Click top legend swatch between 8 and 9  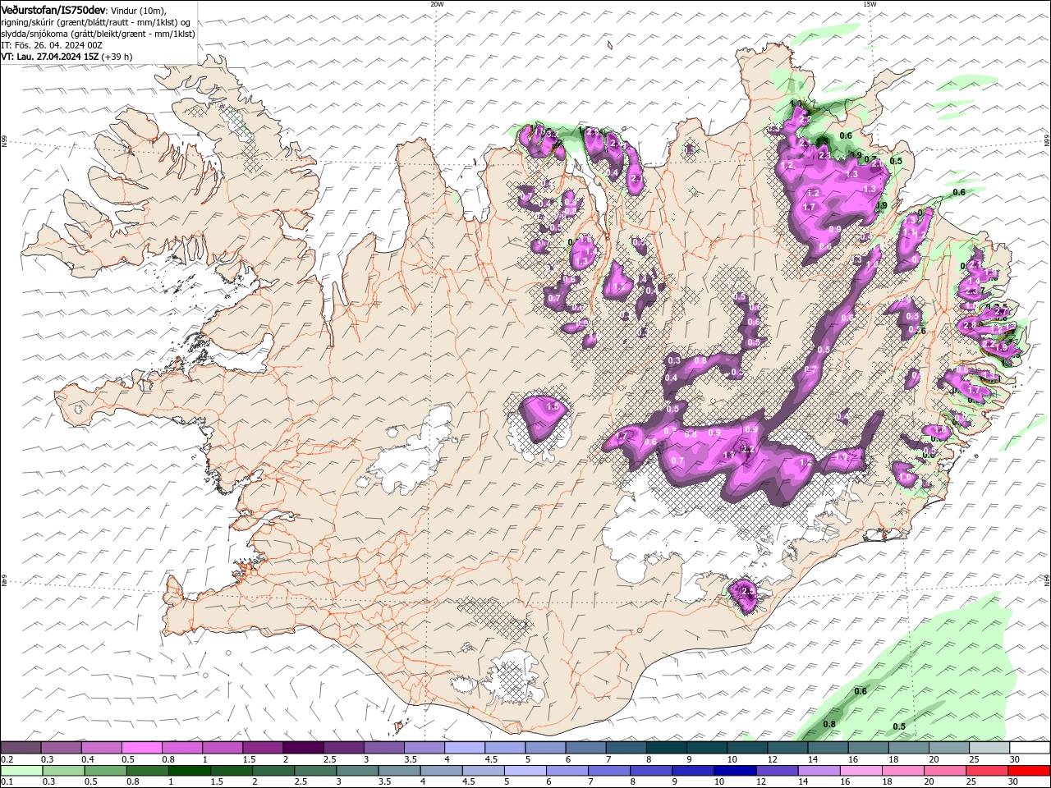(667, 748)
